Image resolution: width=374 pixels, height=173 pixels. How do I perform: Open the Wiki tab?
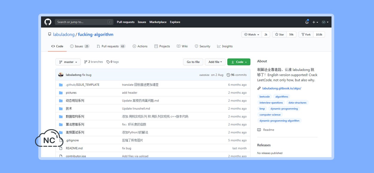[182, 46]
